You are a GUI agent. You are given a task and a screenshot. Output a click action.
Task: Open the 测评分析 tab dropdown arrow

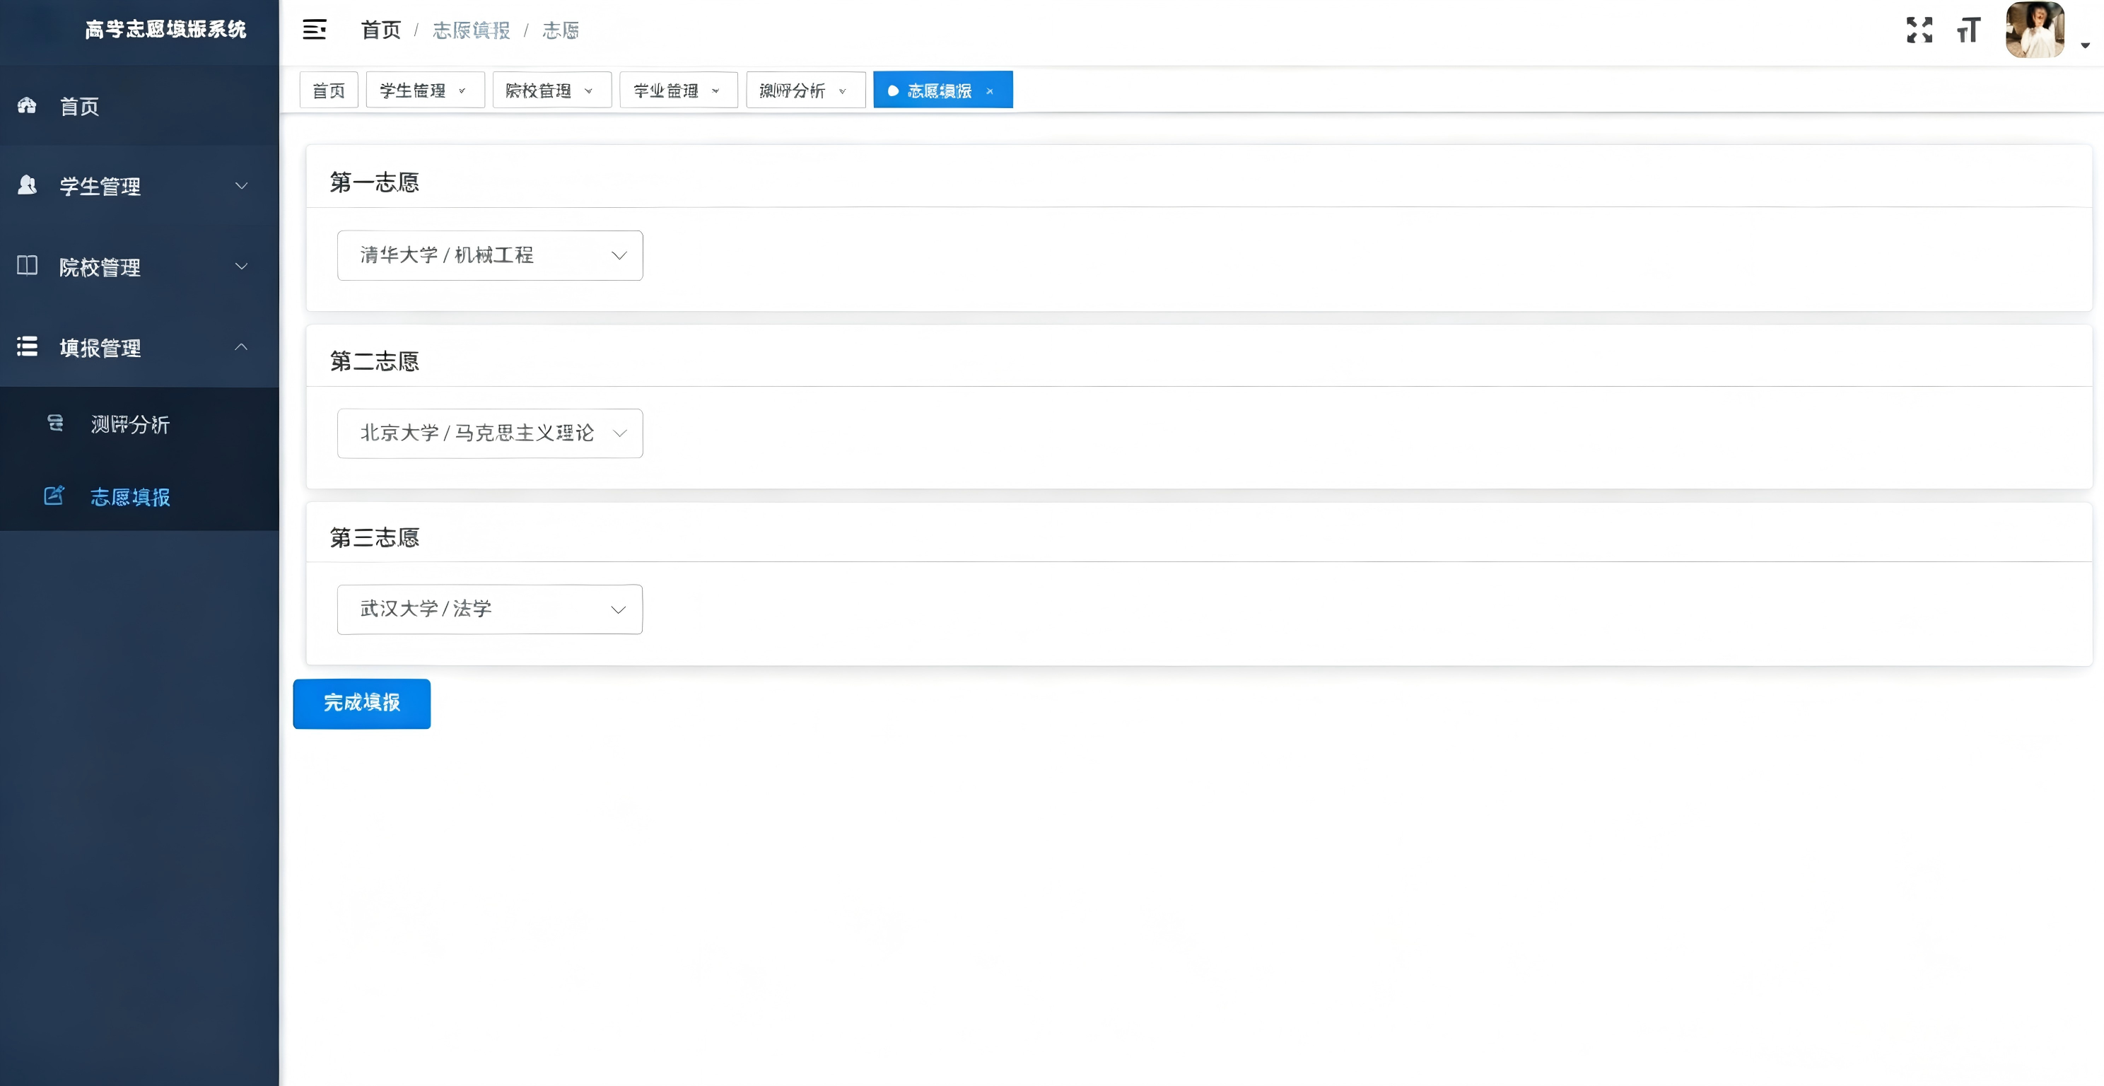click(843, 90)
